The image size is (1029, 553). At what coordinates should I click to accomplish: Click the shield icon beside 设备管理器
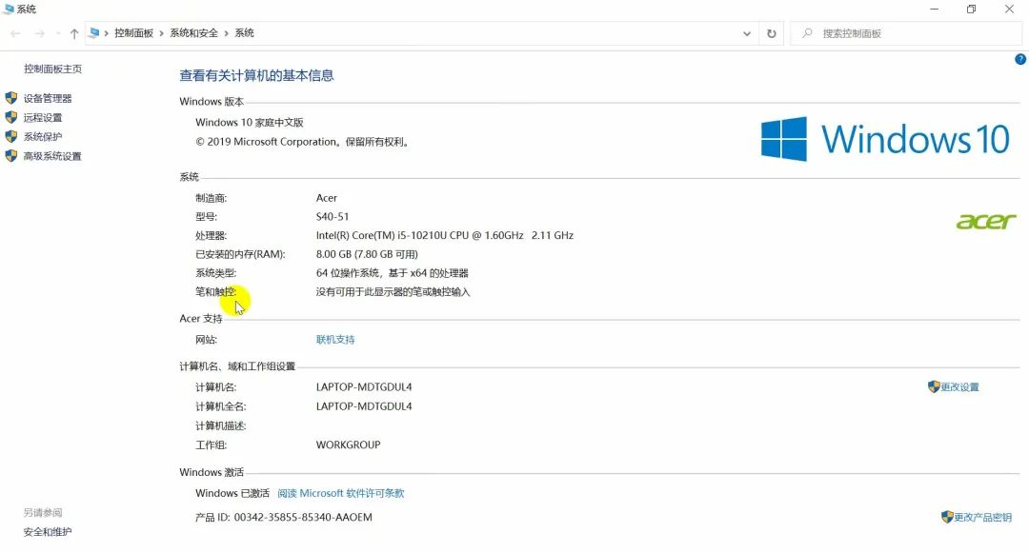11,98
